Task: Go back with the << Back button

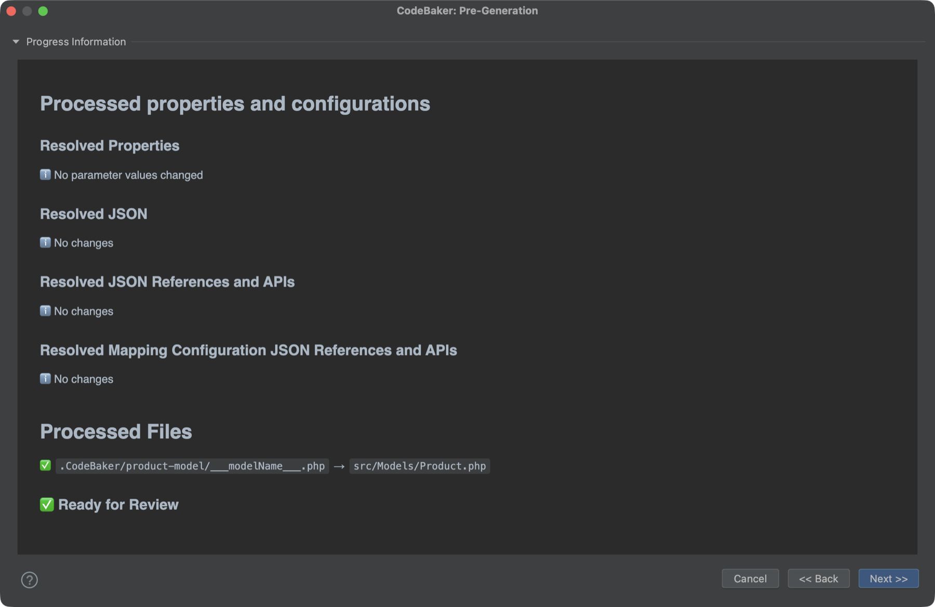Action: pos(819,578)
